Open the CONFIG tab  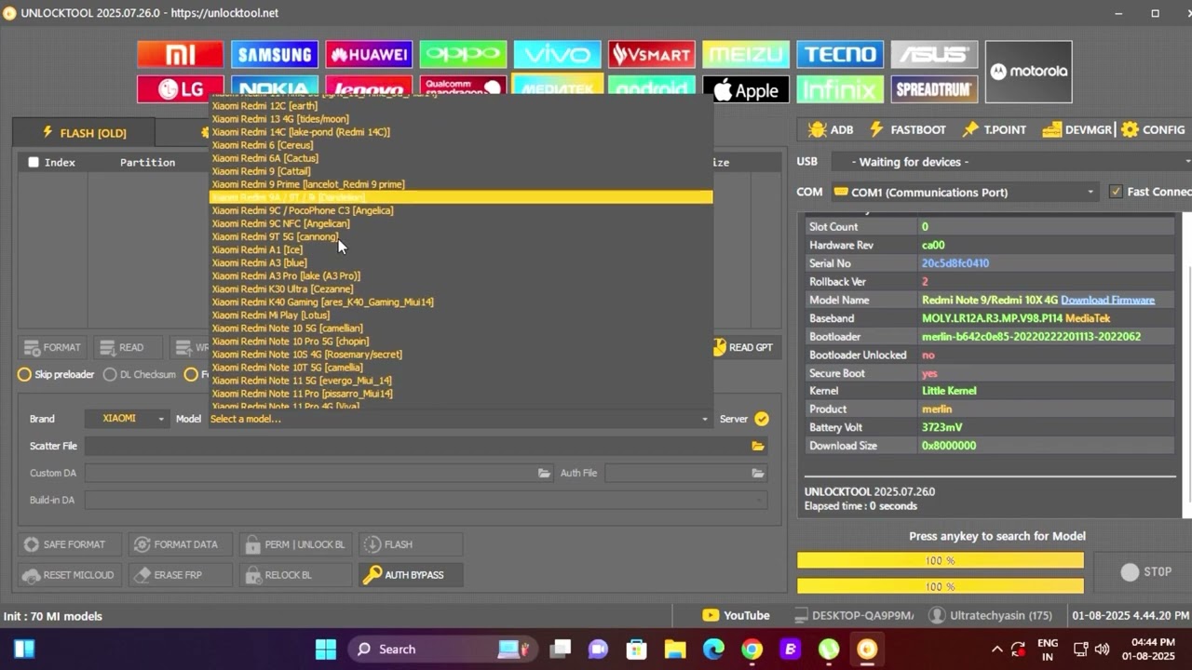1153,129
